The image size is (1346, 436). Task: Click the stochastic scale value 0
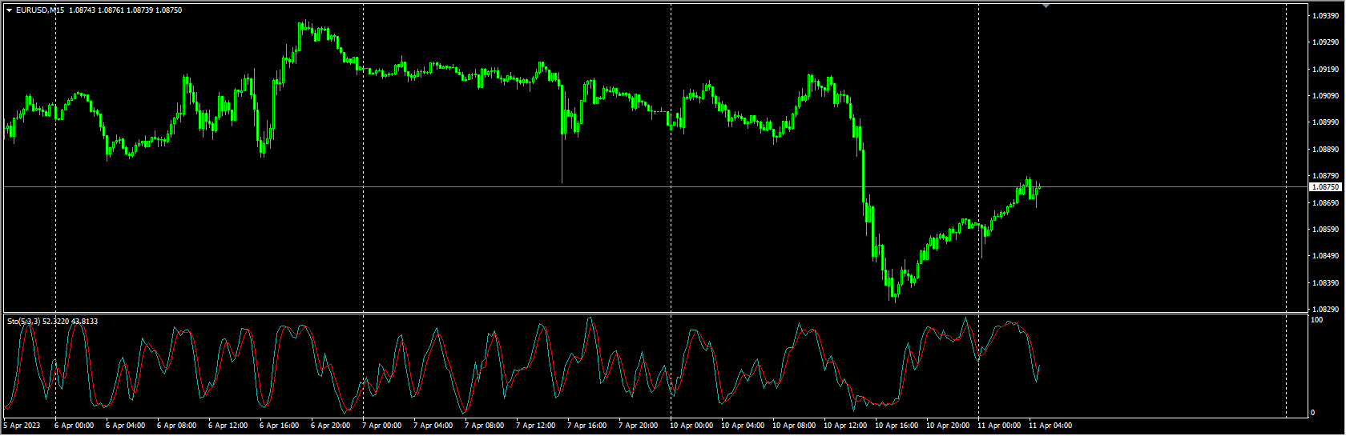(x=1312, y=413)
